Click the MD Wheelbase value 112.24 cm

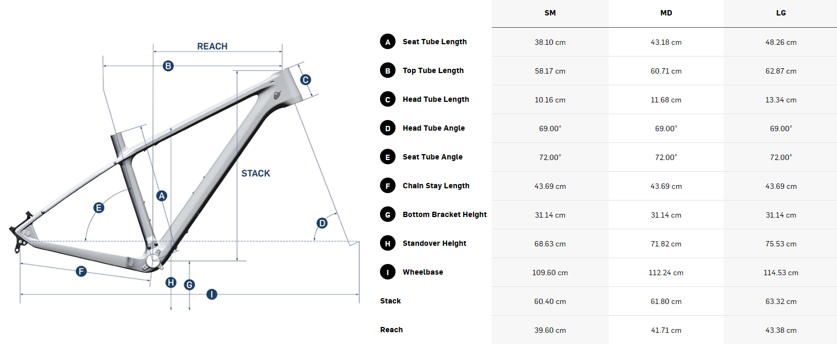click(666, 273)
